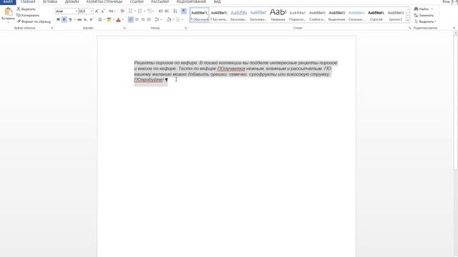Increase font size with the grow font icon
Image resolution: width=458 pixels, height=257 pixels.
click(97, 11)
